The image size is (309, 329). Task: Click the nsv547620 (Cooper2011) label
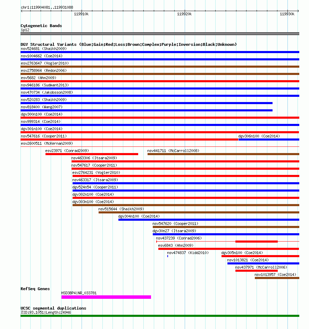click(x=175, y=223)
